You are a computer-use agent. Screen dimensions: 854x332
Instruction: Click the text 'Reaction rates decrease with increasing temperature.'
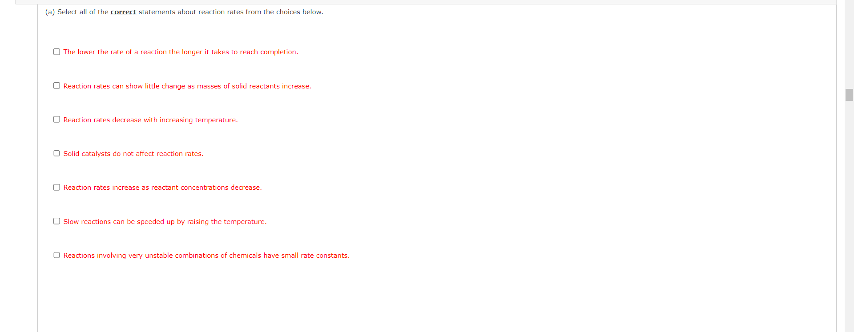coord(150,120)
